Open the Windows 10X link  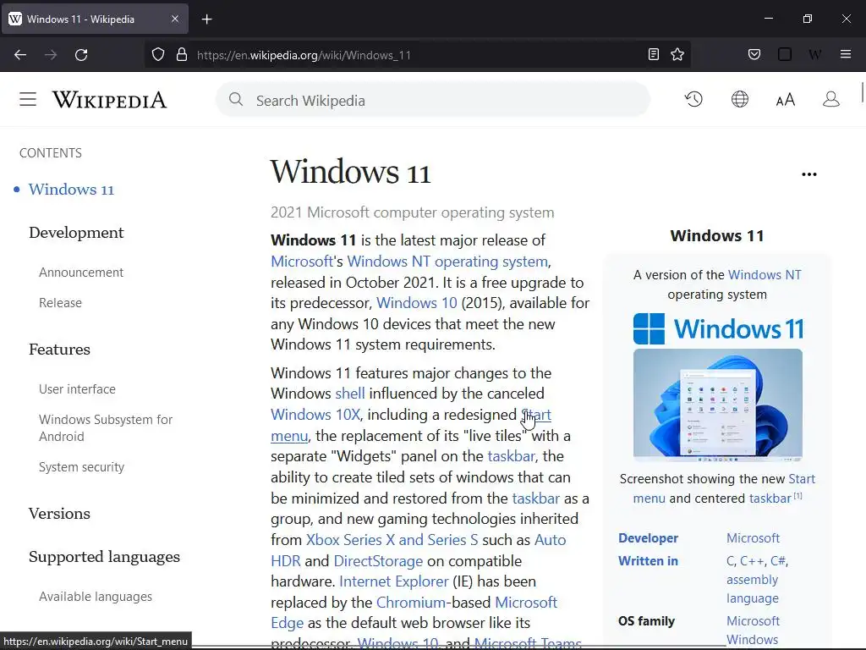click(x=315, y=415)
